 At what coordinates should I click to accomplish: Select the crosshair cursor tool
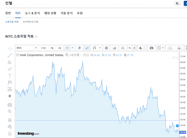tap(10, 48)
